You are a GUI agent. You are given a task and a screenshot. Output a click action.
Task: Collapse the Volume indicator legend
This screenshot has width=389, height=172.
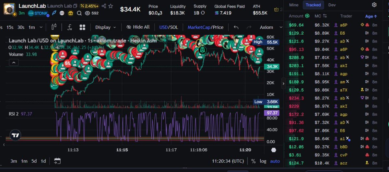point(14,63)
